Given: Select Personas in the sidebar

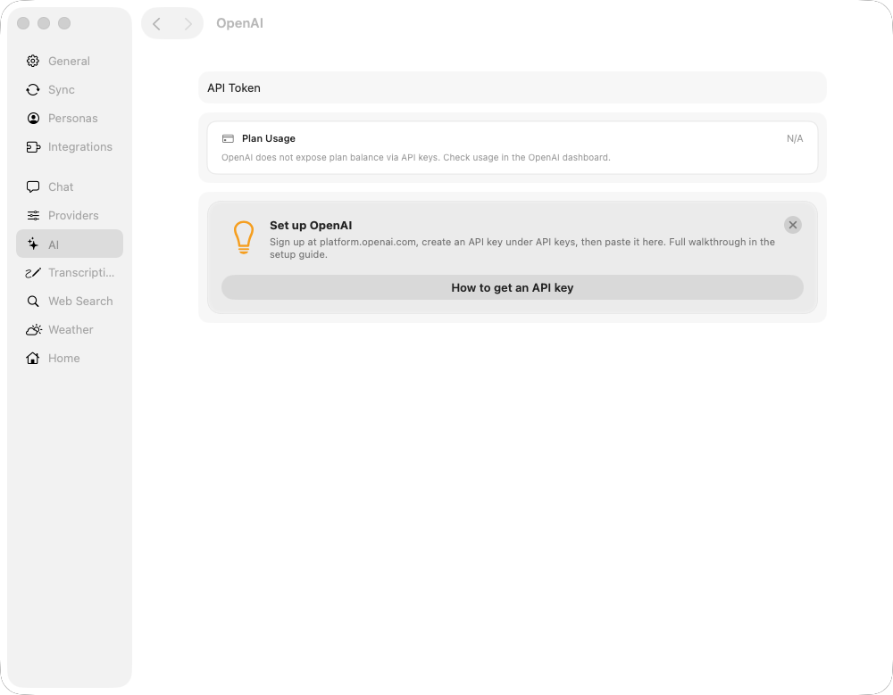Looking at the screenshot, I should [70, 118].
